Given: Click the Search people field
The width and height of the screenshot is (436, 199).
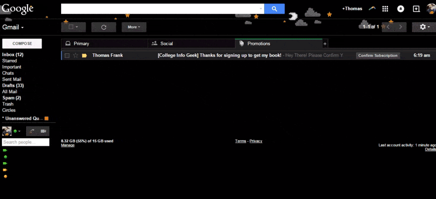Looking at the screenshot, I should [26, 142].
